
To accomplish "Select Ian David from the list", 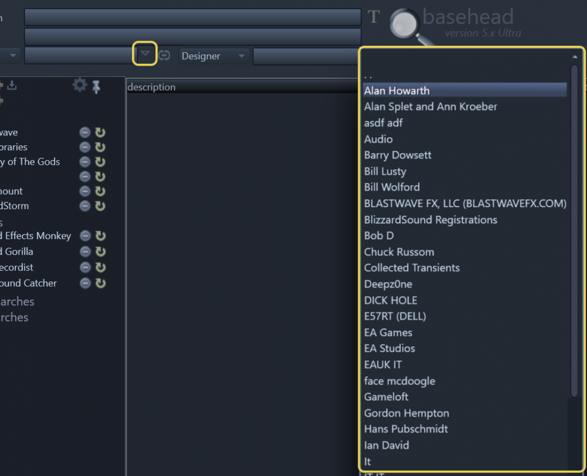I will pyautogui.click(x=386, y=446).
